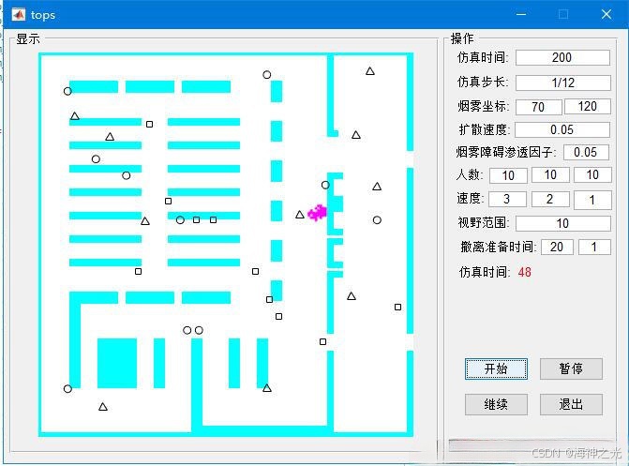Screen dimensions: 629x466
Task: Click the 操作 panel title
Action: (462, 39)
